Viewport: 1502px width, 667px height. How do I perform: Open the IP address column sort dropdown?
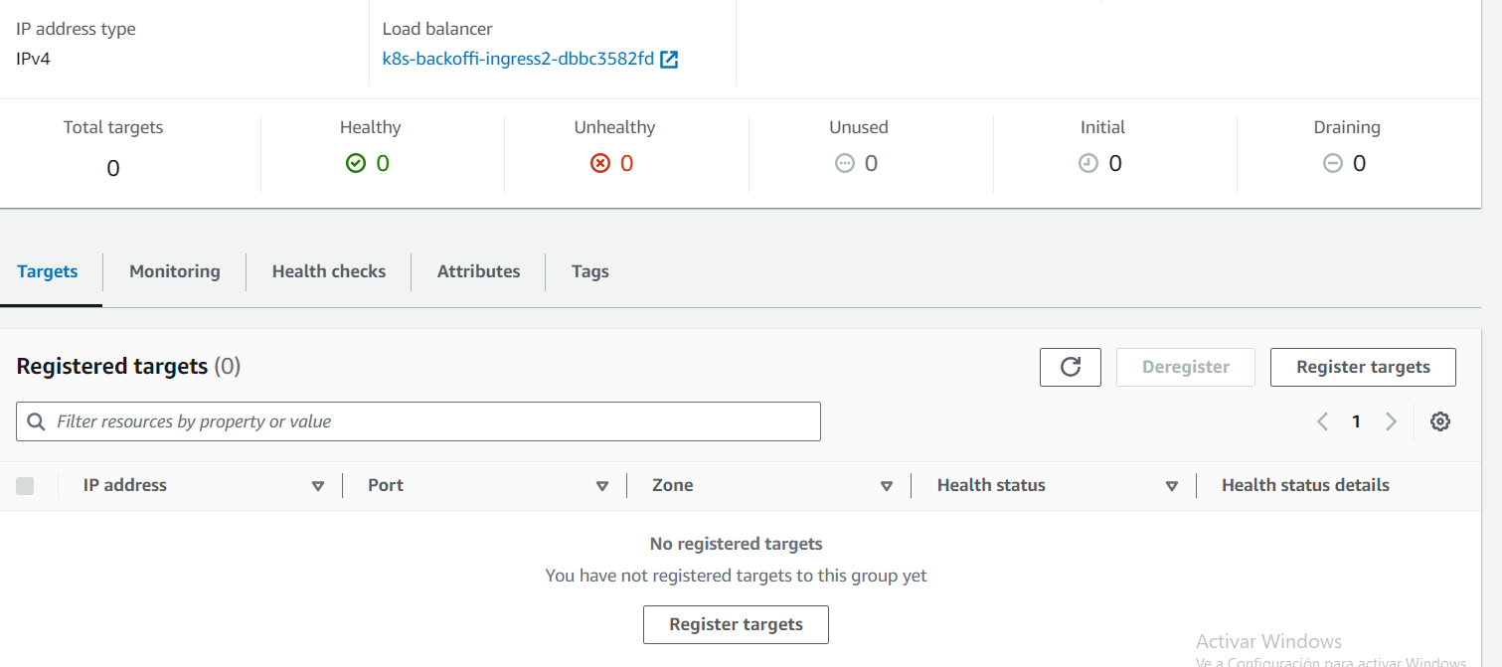[318, 485]
